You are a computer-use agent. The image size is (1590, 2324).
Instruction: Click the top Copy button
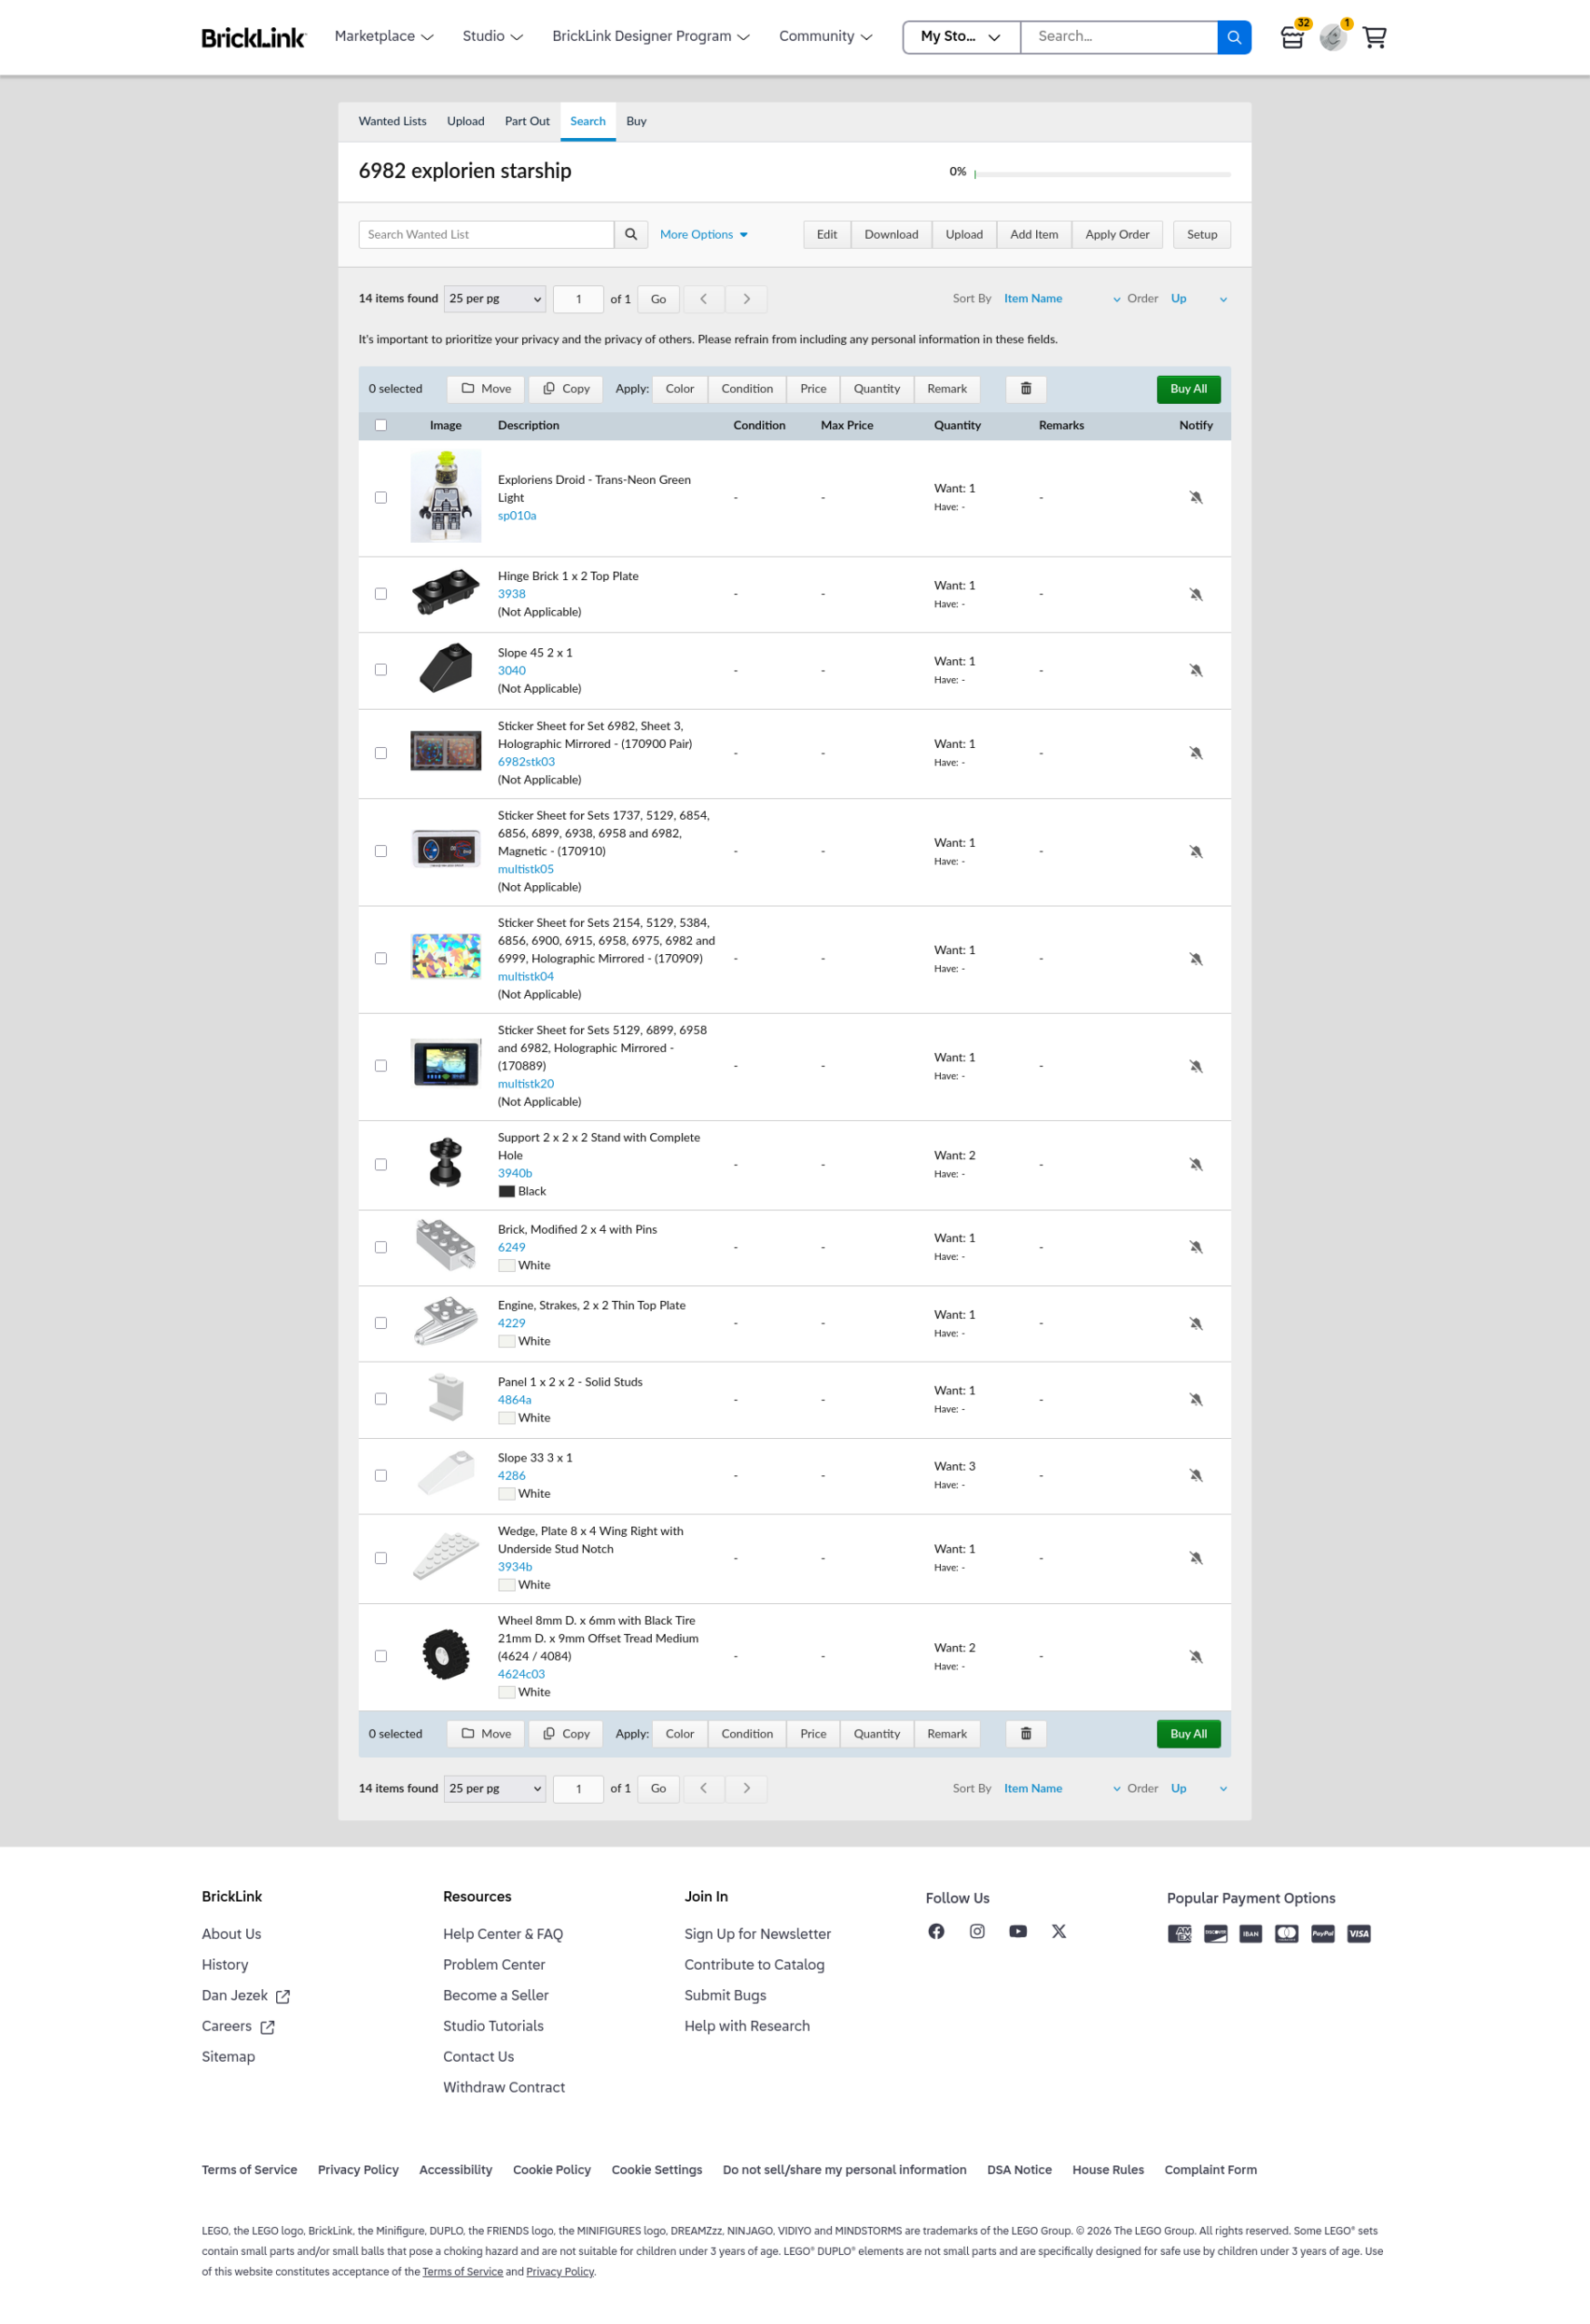coord(566,389)
